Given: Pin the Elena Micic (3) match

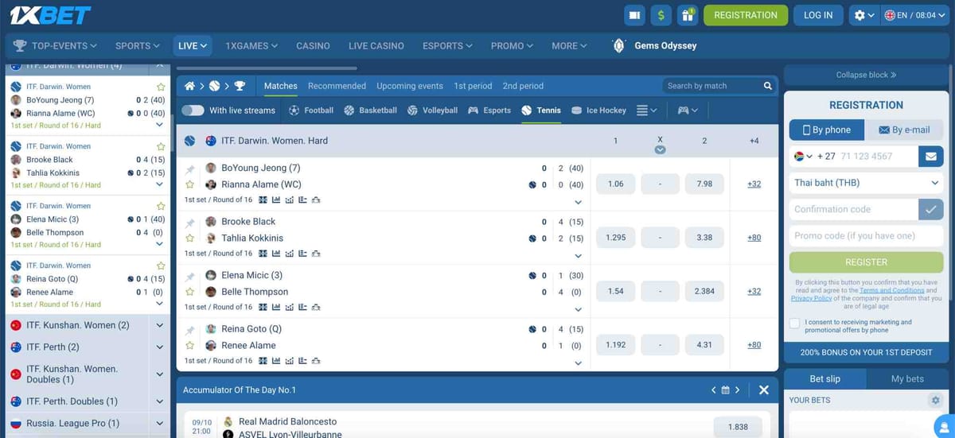Looking at the screenshot, I should 190,276.
